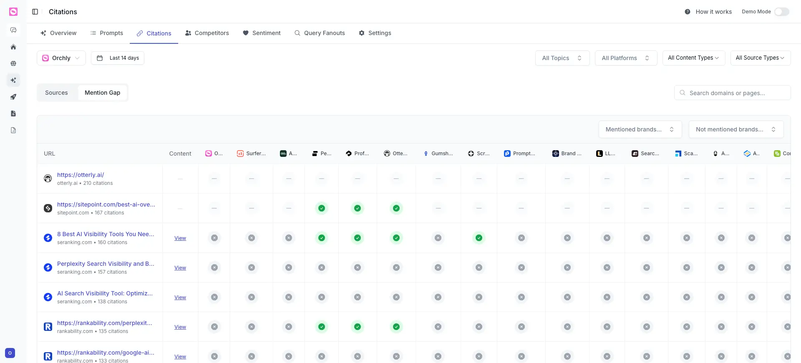This screenshot has height=363, width=801.
Task: Open the Not mentioned brands filter
Action: click(x=736, y=129)
